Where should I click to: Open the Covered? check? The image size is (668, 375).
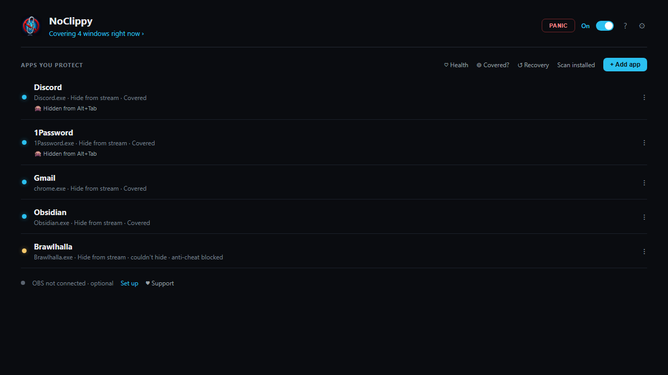[x=493, y=65]
